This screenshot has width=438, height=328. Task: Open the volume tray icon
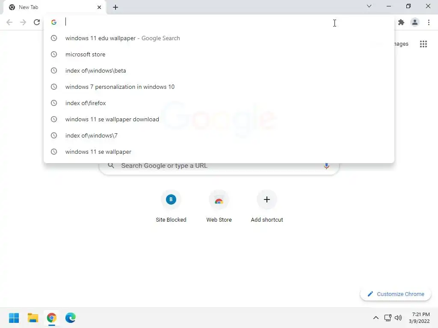pos(398,318)
